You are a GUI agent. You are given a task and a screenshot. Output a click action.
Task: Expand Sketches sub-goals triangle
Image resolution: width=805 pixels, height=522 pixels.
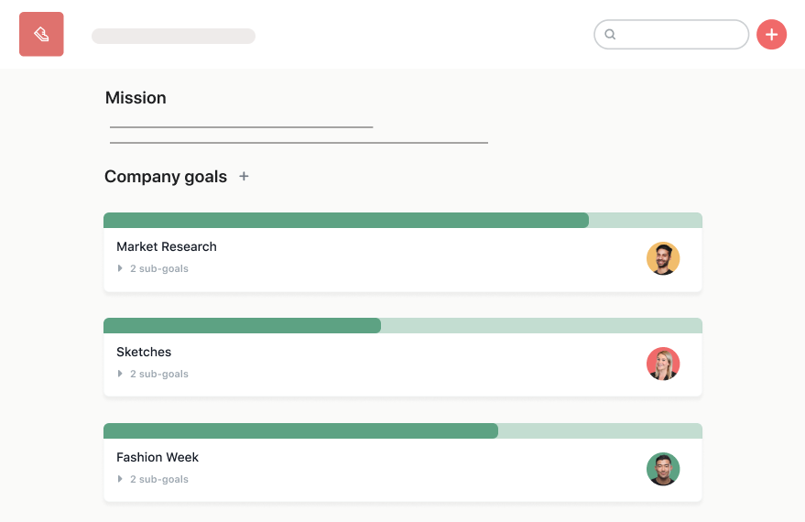(x=120, y=374)
